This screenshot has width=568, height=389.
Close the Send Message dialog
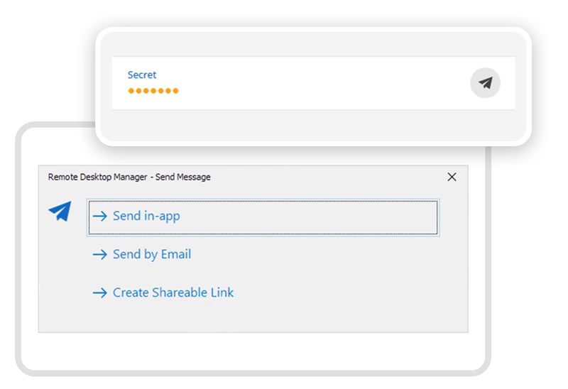452,177
